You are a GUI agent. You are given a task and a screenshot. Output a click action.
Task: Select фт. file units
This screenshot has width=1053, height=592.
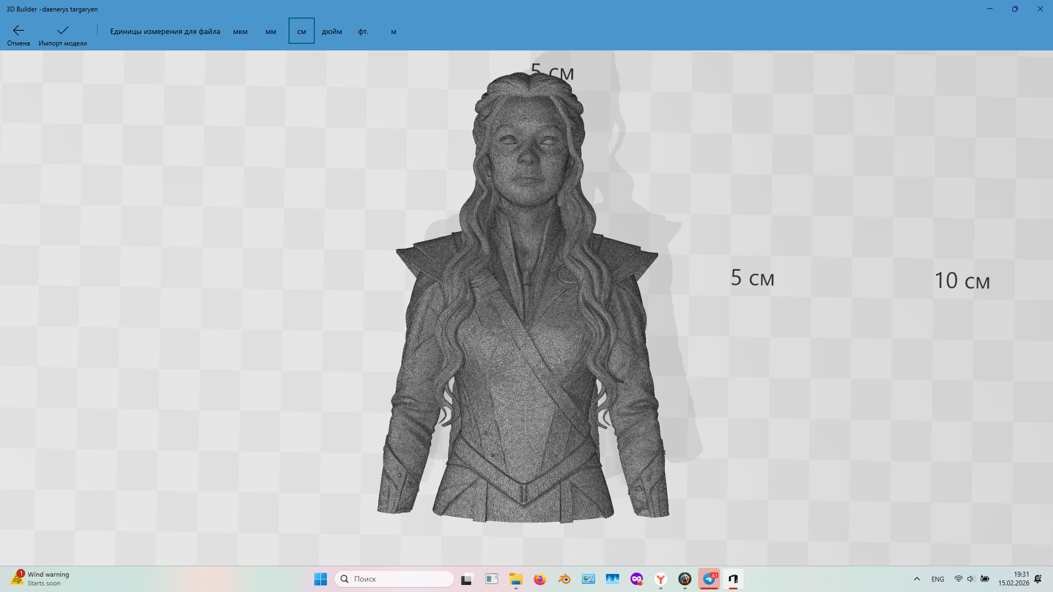click(x=363, y=31)
